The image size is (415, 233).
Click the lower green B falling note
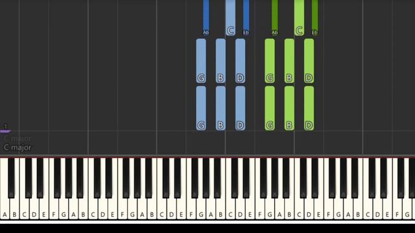289,108
